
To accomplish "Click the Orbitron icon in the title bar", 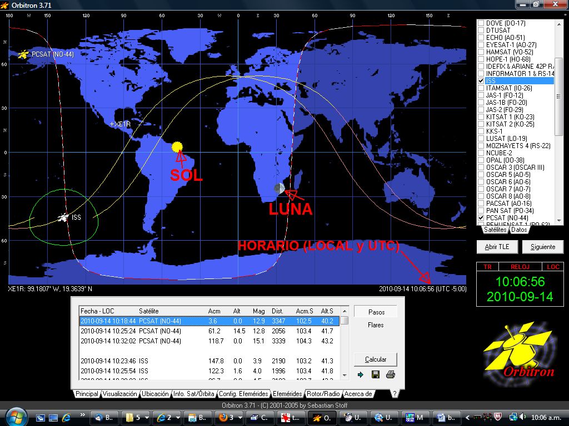I will click(x=4, y=5).
